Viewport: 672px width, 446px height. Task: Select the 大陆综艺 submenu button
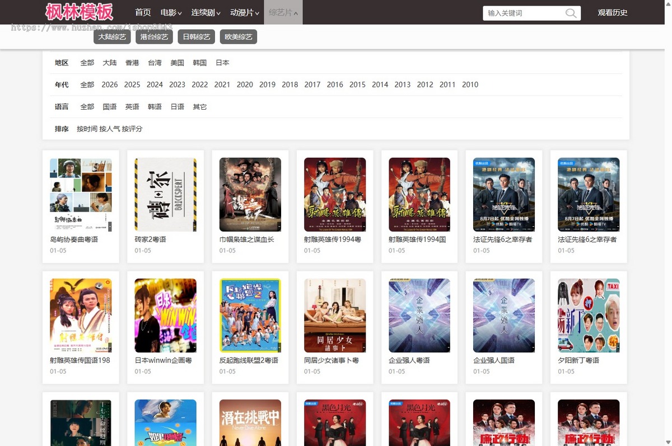pos(112,37)
